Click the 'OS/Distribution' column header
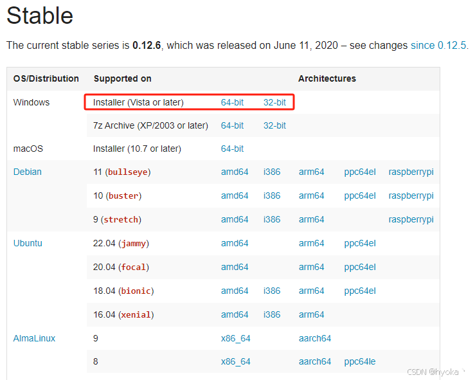Image resolution: width=475 pixels, height=380 pixels. pos(46,78)
